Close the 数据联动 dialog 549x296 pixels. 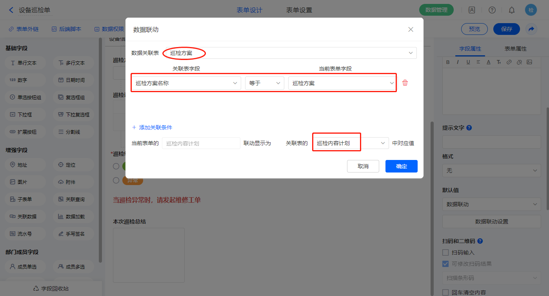411,29
